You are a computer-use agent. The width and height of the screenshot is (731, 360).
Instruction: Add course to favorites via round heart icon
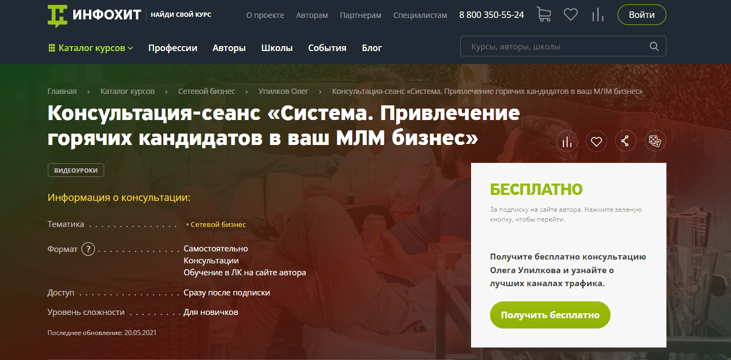click(x=596, y=142)
